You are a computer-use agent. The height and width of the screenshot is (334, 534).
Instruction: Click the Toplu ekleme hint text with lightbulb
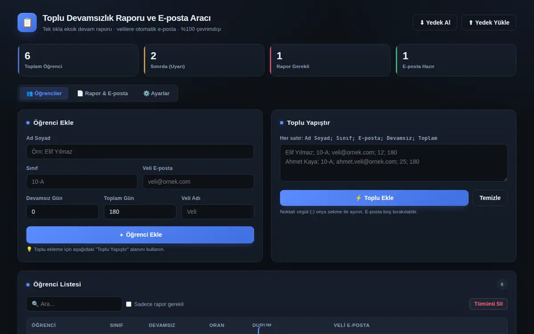96,249
